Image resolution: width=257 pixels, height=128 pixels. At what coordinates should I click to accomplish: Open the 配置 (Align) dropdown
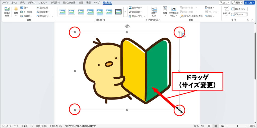(x=210, y=7)
